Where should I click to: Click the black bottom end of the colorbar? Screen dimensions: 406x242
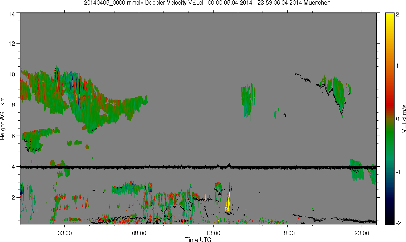390,221
